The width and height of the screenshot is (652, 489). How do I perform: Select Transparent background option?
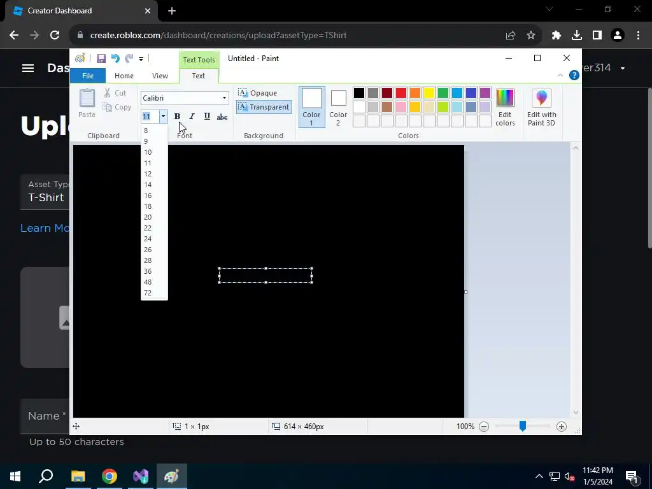(x=264, y=107)
